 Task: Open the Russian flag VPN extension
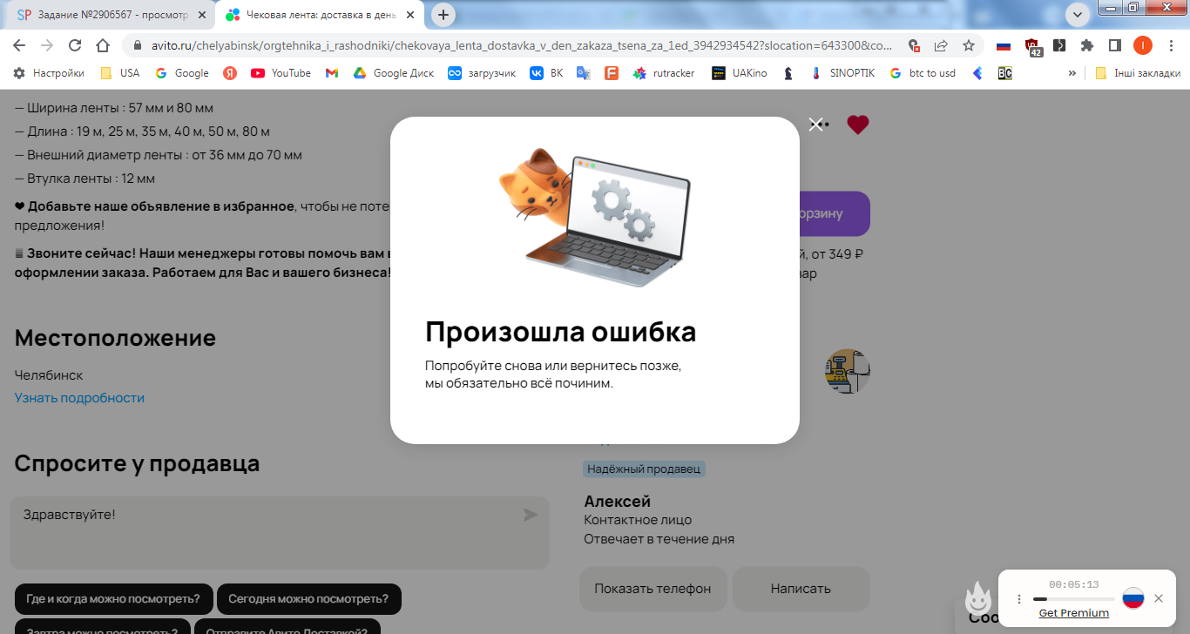(x=1004, y=45)
